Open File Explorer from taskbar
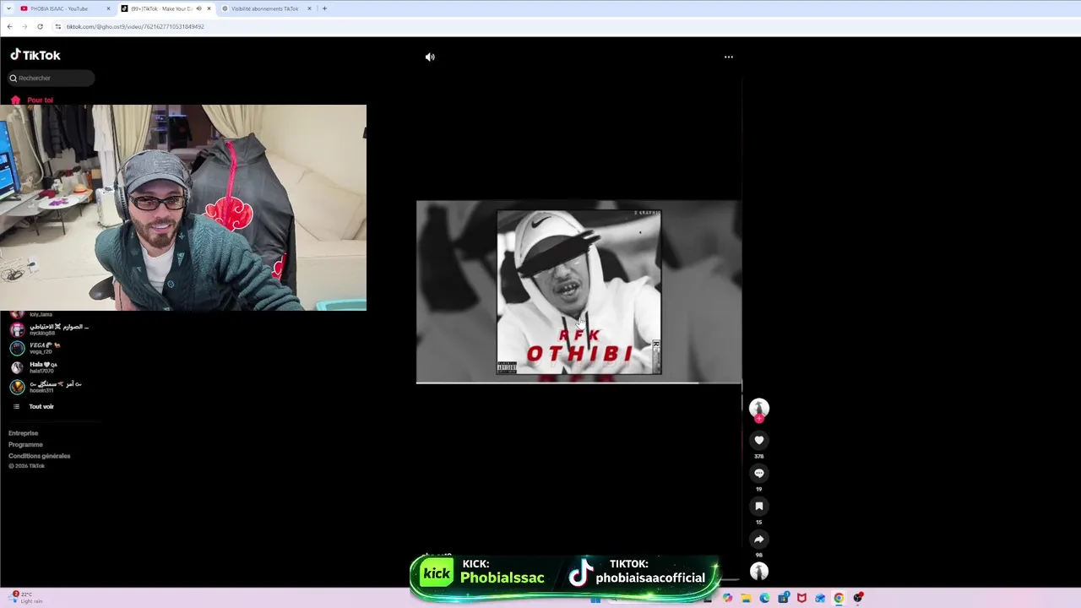This screenshot has height=608, width=1081. pos(746,598)
